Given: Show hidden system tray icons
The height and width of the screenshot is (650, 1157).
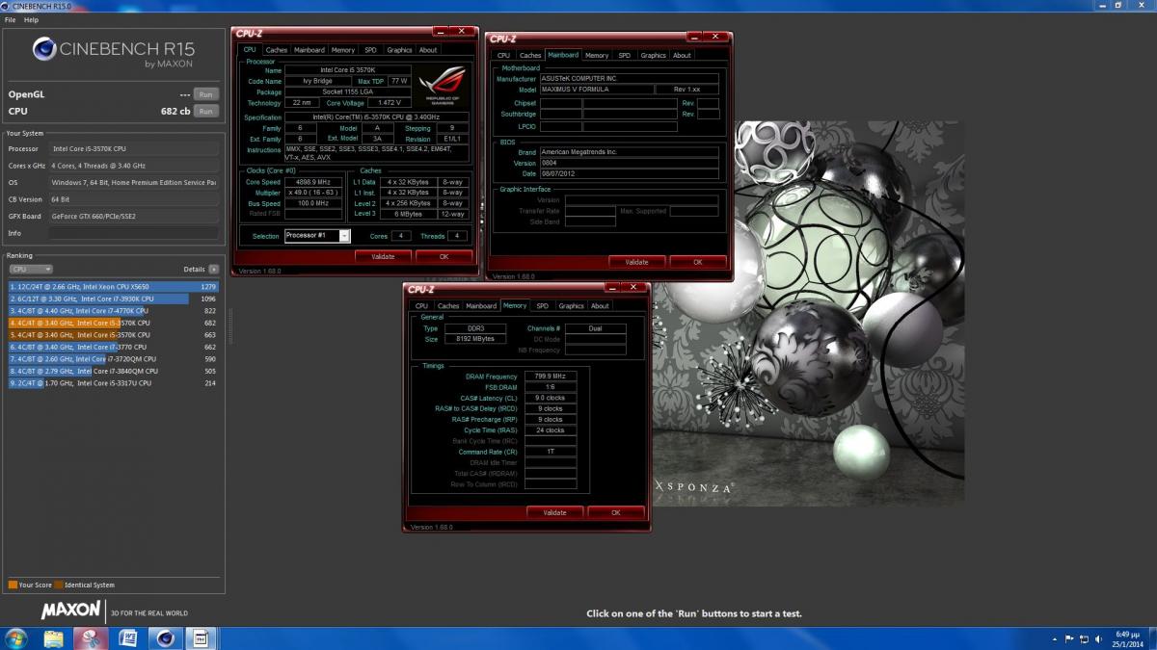Looking at the screenshot, I should tap(1055, 638).
